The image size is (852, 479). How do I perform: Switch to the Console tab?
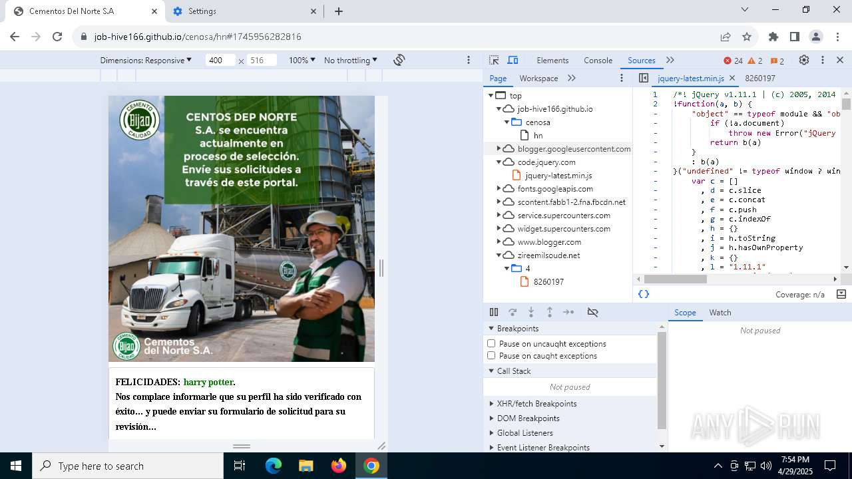pyautogui.click(x=598, y=60)
